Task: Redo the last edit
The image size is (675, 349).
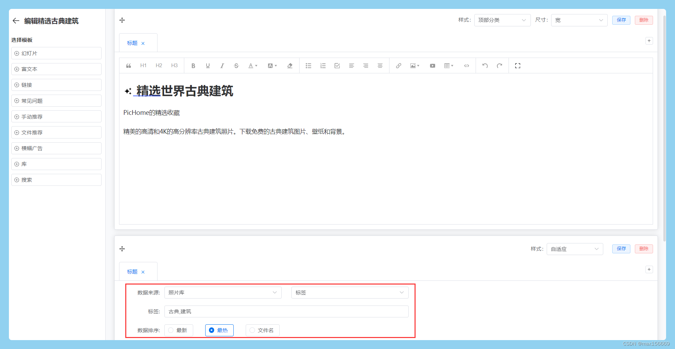Action: (499, 66)
